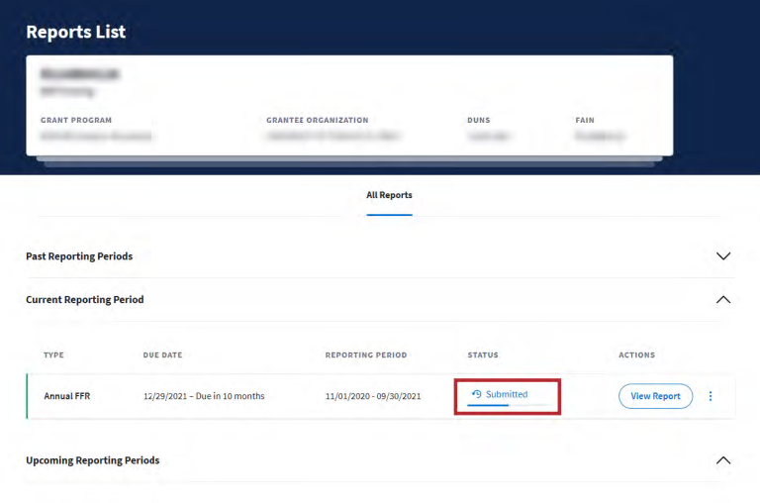
Task: Click the DUNS field label
Action: [x=478, y=120]
